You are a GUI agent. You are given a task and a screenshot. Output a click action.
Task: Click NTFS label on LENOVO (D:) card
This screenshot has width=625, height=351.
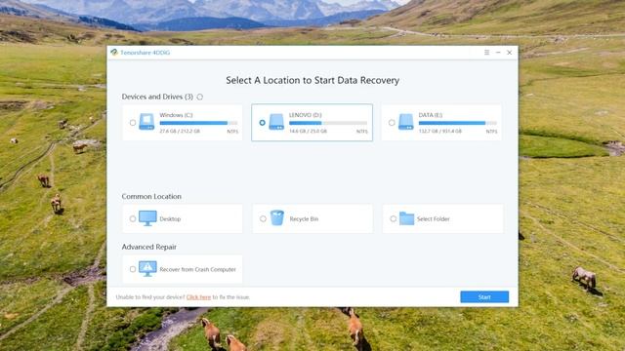point(362,132)
